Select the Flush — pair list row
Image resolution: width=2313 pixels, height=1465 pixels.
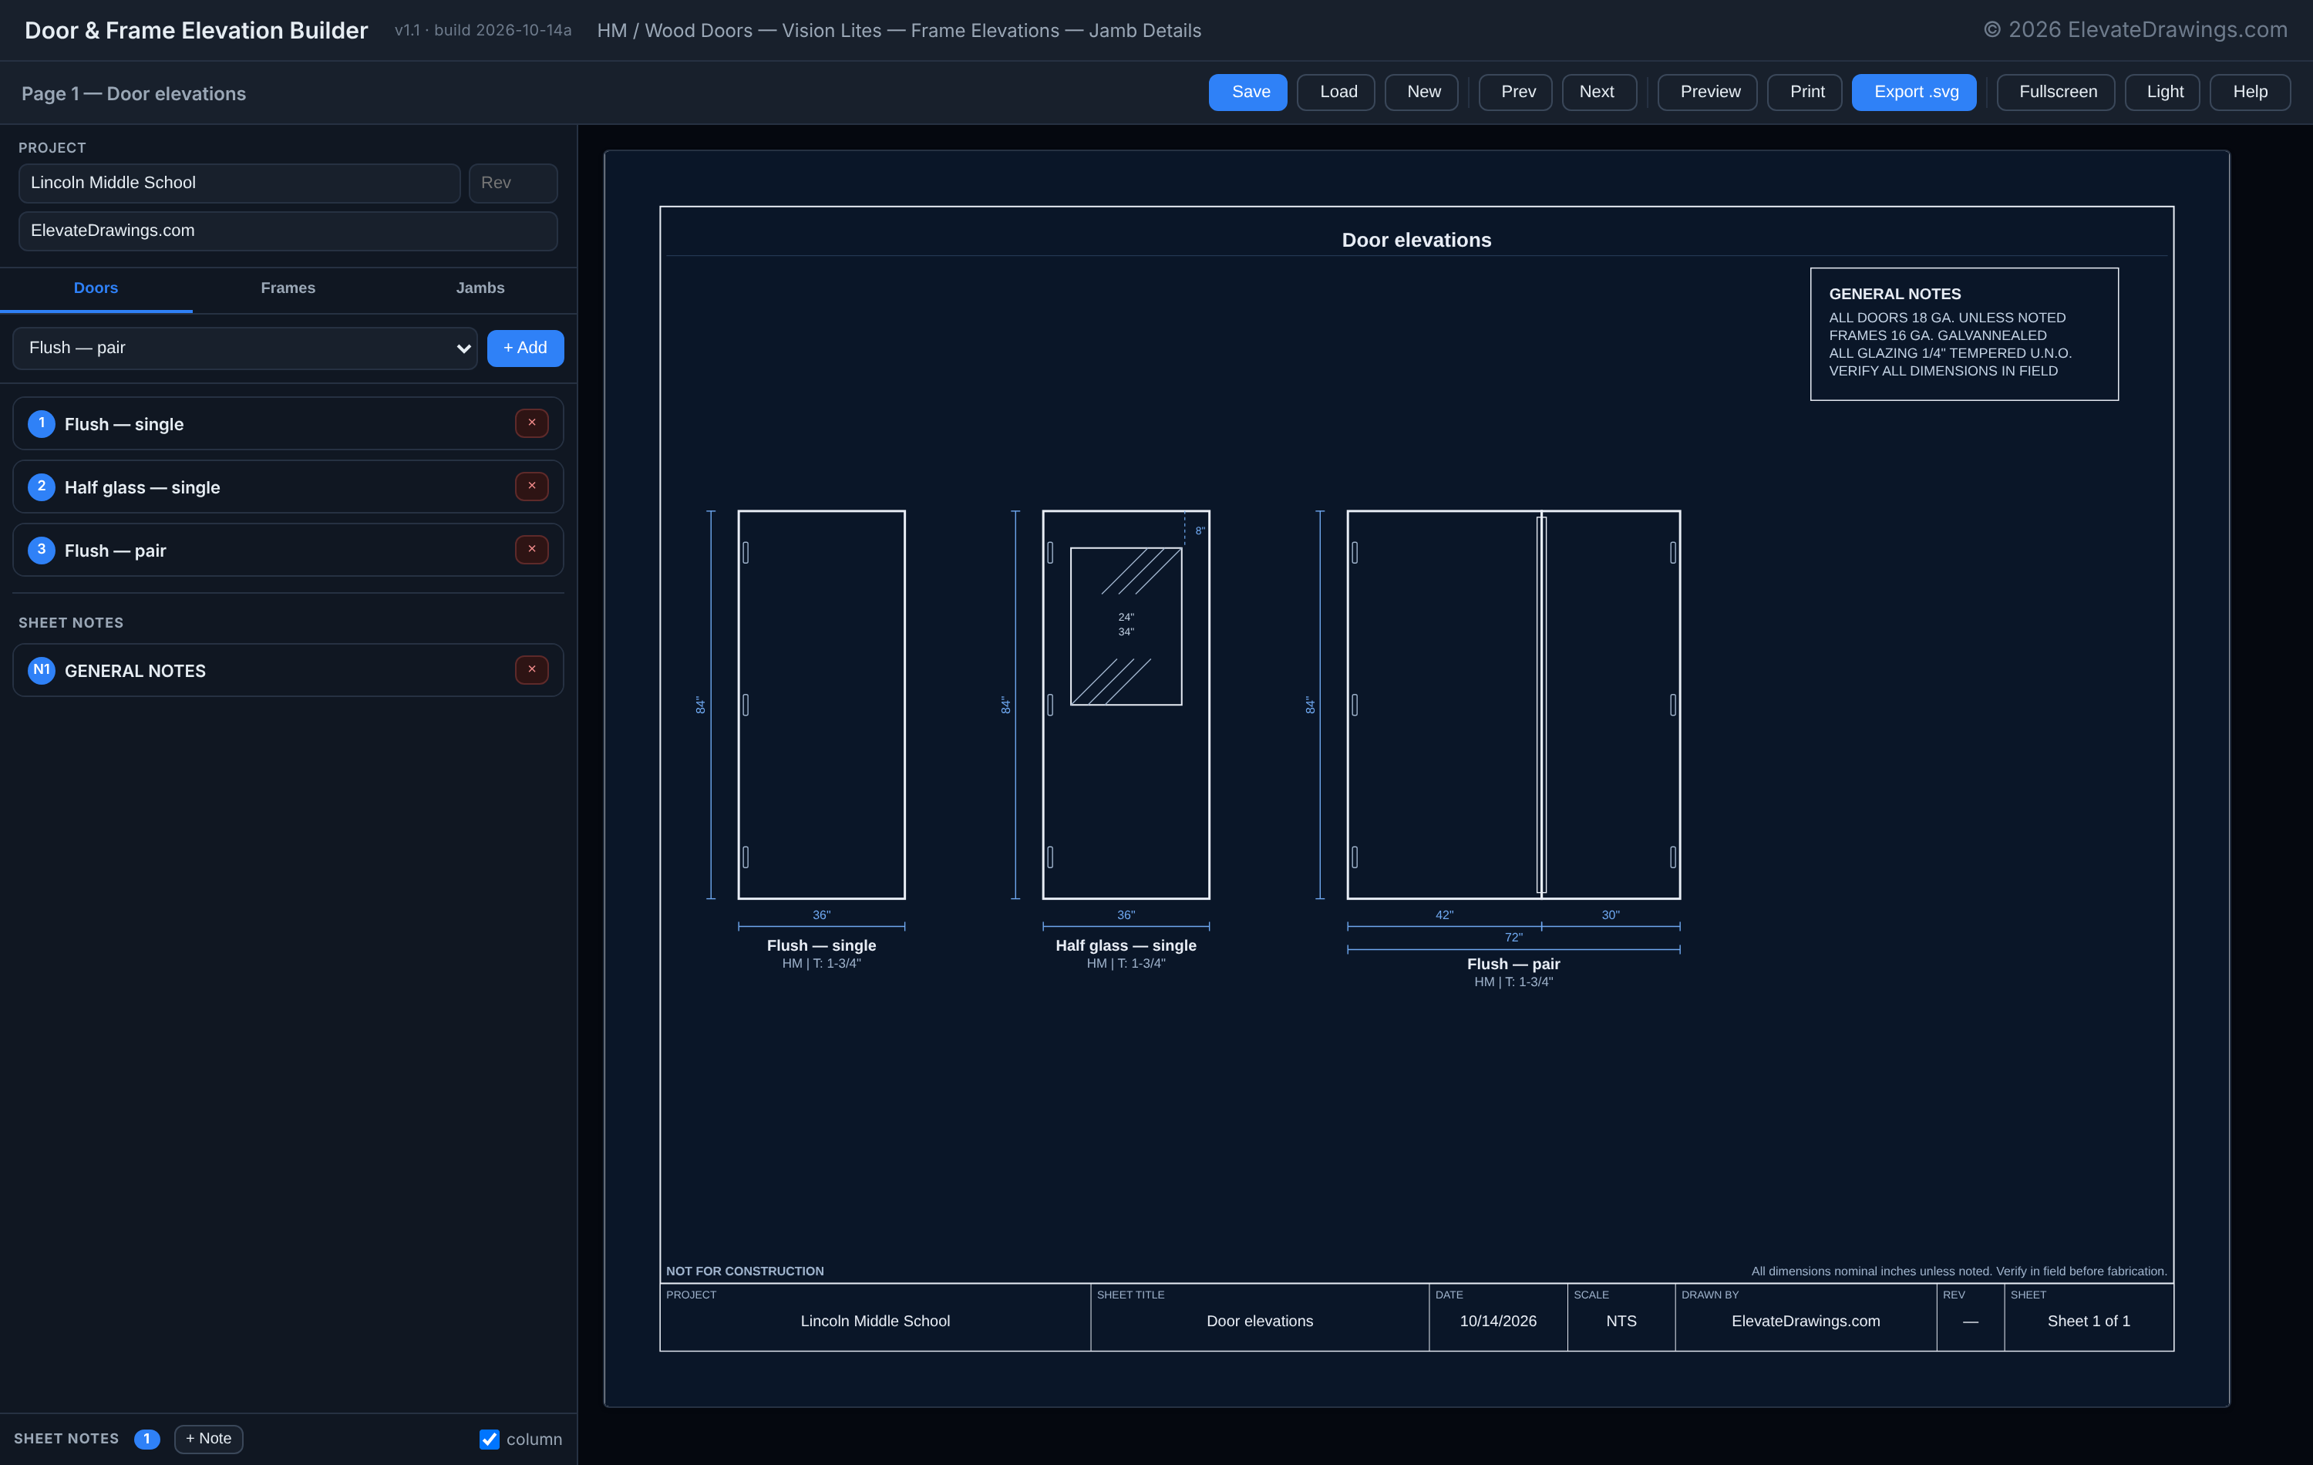click(288, 551)
